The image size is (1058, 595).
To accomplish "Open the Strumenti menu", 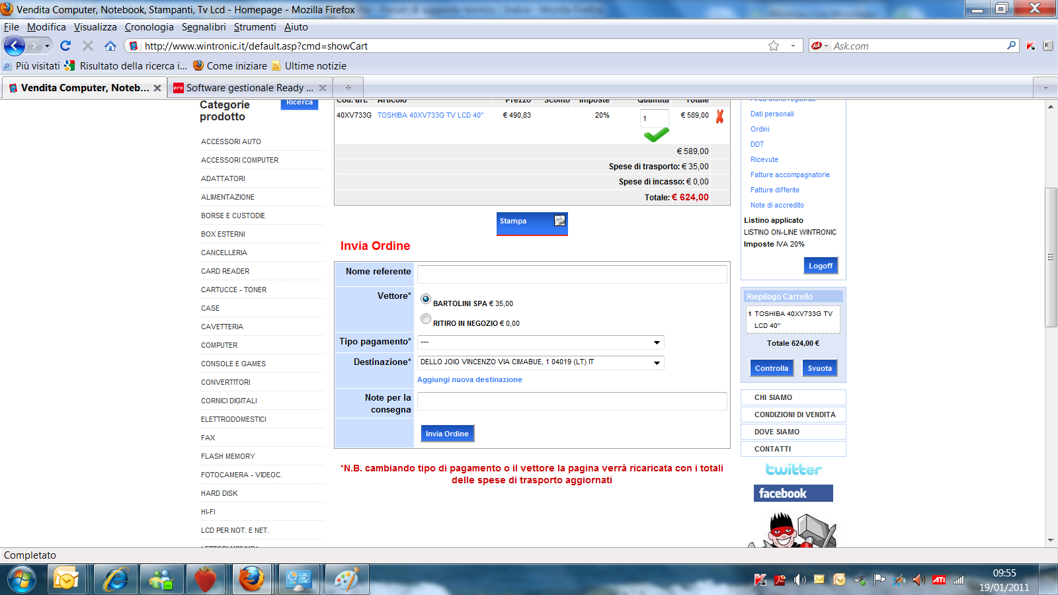I will (255, 27).
